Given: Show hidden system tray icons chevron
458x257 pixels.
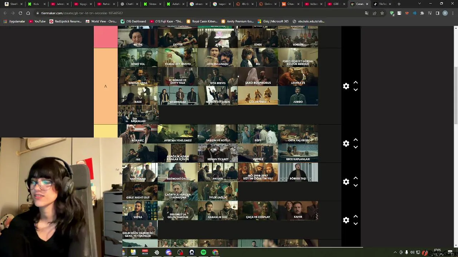Looking at the screenshot, I should [x=395, y=252].
